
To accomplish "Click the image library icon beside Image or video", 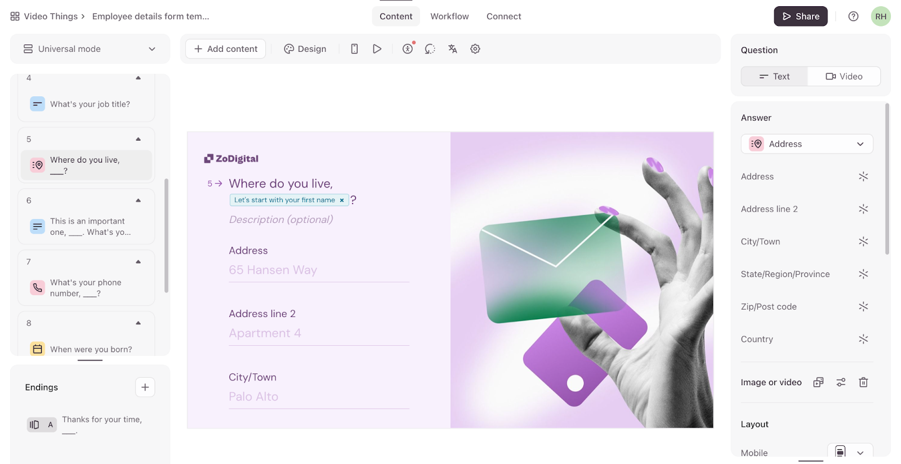I will click(819, 382).
